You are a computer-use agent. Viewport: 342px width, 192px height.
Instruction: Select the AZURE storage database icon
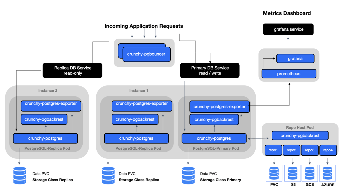(x=327, y=173)
